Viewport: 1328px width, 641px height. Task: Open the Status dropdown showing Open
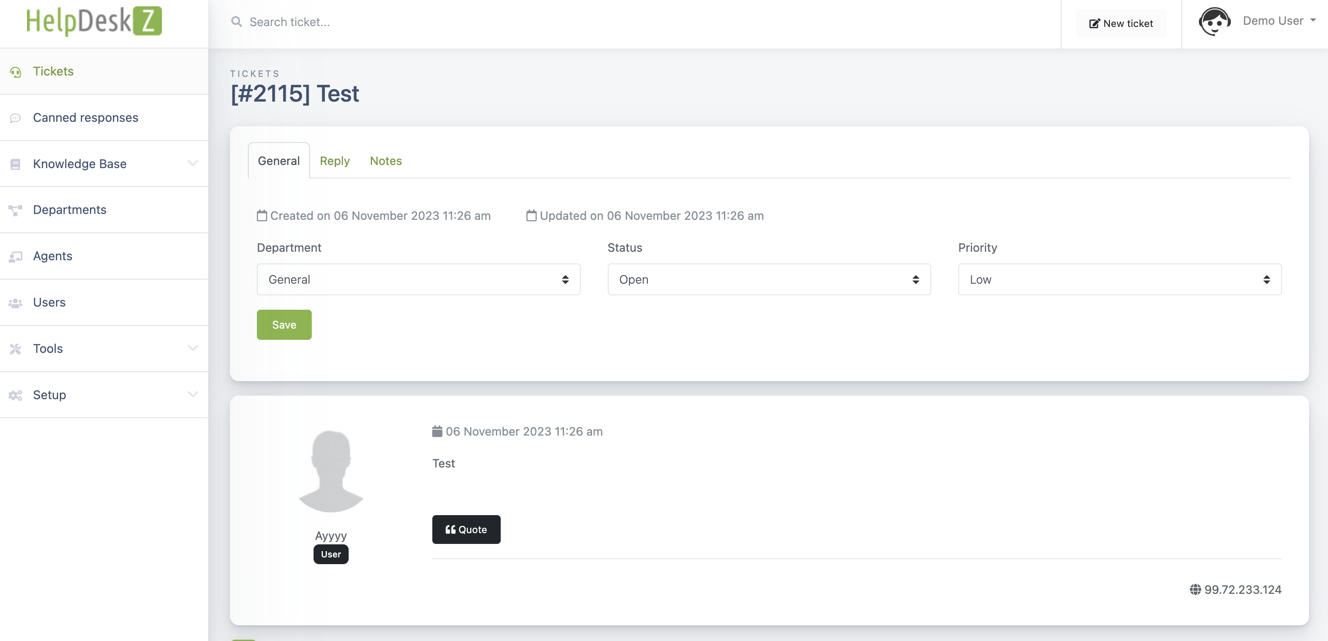769,279
